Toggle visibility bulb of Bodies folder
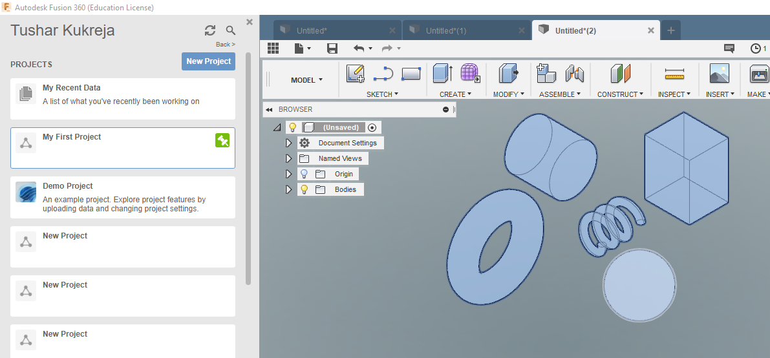770x358 pixels. (x=305, y=189)
